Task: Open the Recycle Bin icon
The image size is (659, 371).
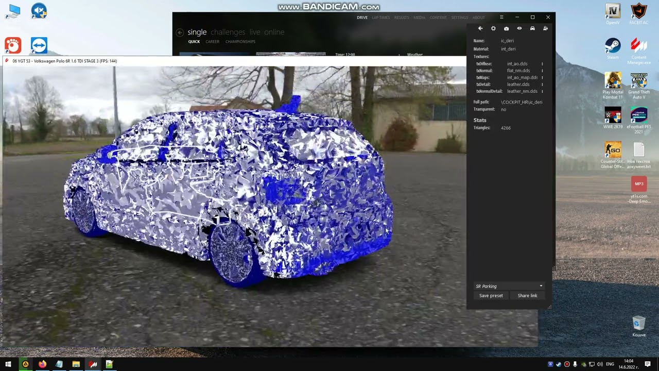Action: [x=639, y=326]
